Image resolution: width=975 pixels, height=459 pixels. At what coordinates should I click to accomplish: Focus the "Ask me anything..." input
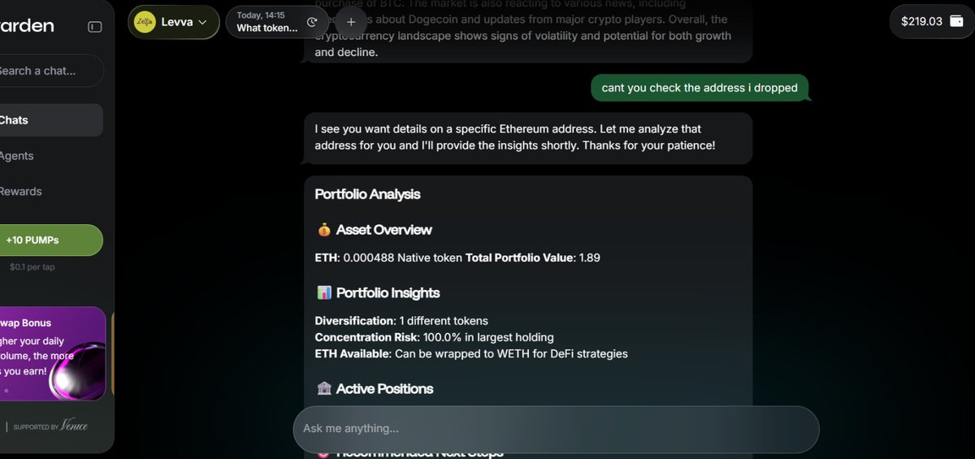556,429
